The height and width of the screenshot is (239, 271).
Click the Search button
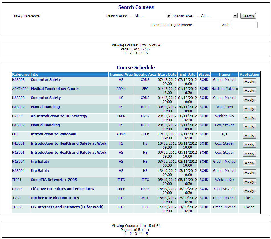point(248,16)
